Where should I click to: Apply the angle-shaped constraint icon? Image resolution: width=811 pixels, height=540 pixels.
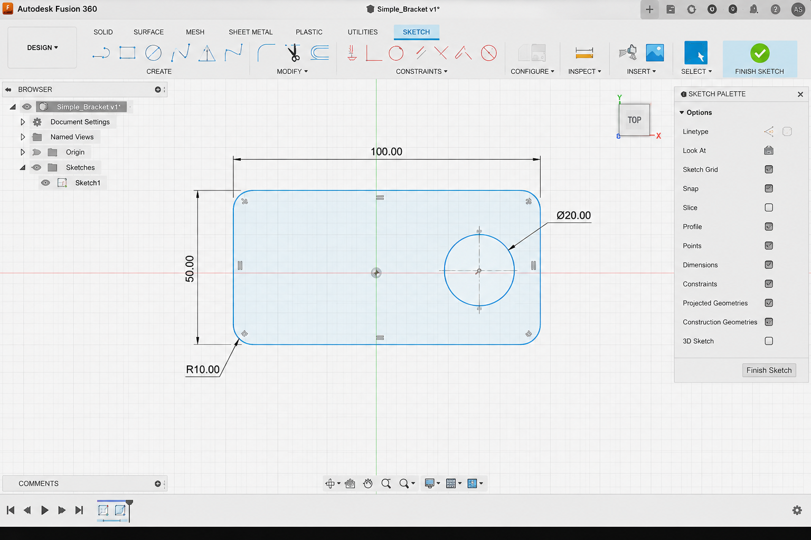click(x=464, y=53)
